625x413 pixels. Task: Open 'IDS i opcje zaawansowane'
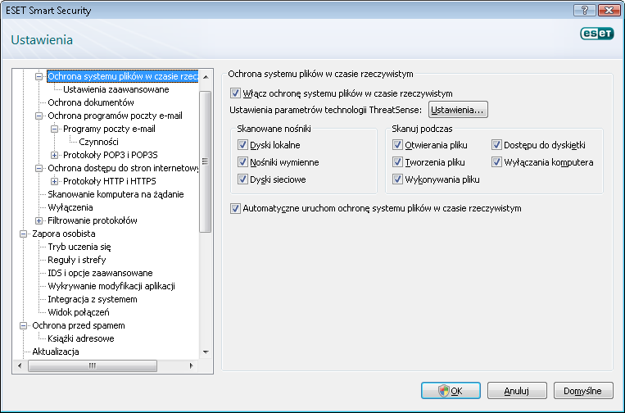(100, 273)
